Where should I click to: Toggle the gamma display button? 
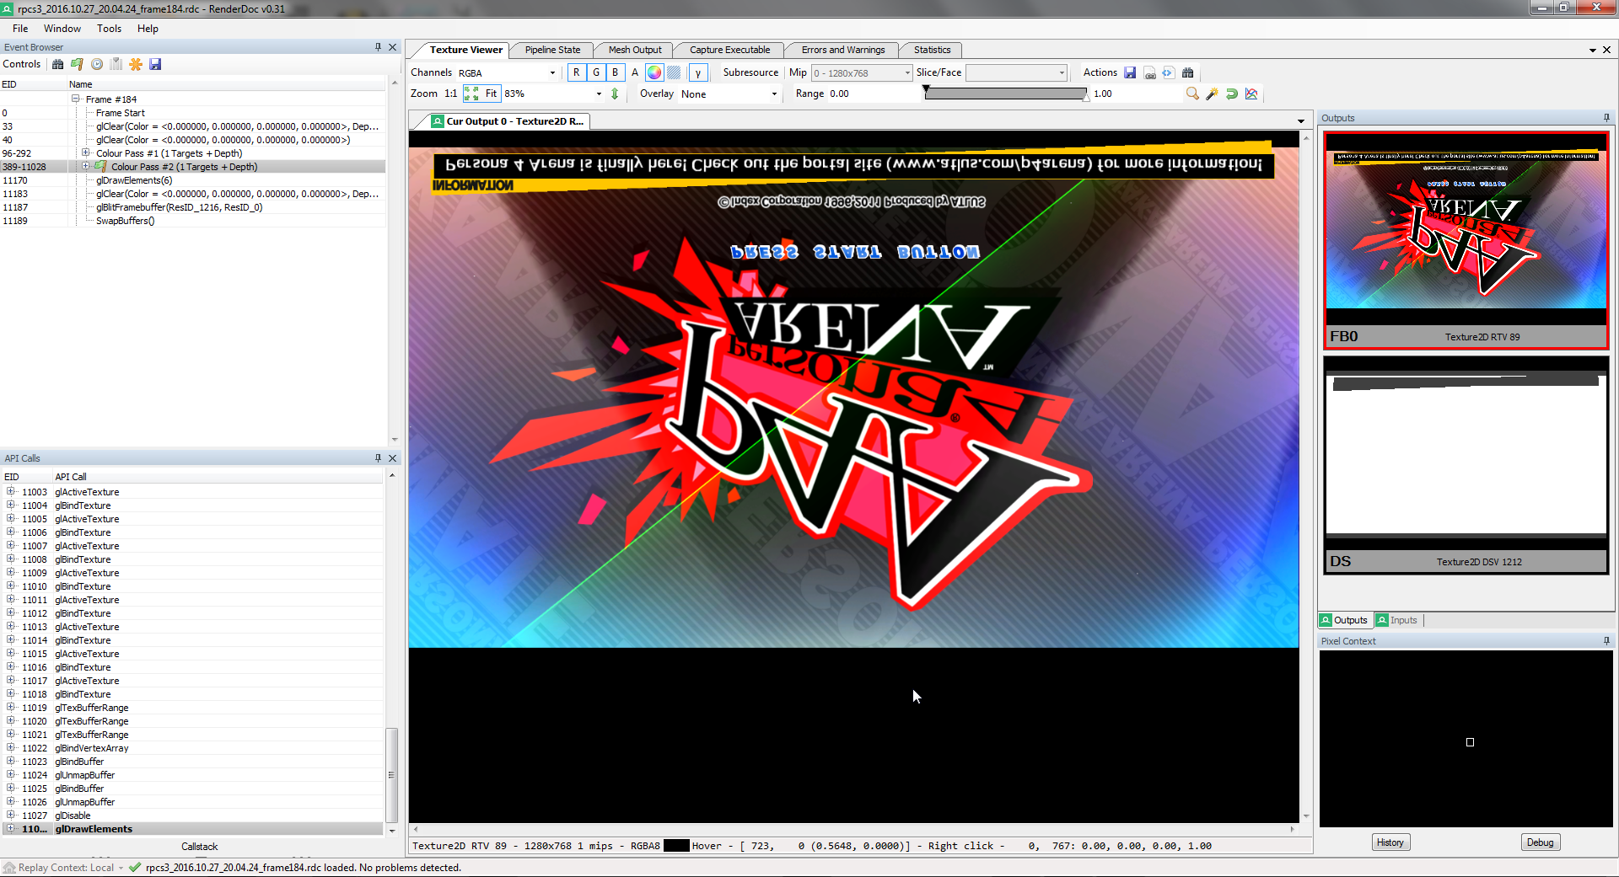pyautogui.click(x=698, y=72)
